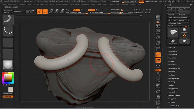Image resolution: width=194 pixels, height=109 pixels.
Task: Click the Make PolyMesh3D button
Action: (181, 18)
